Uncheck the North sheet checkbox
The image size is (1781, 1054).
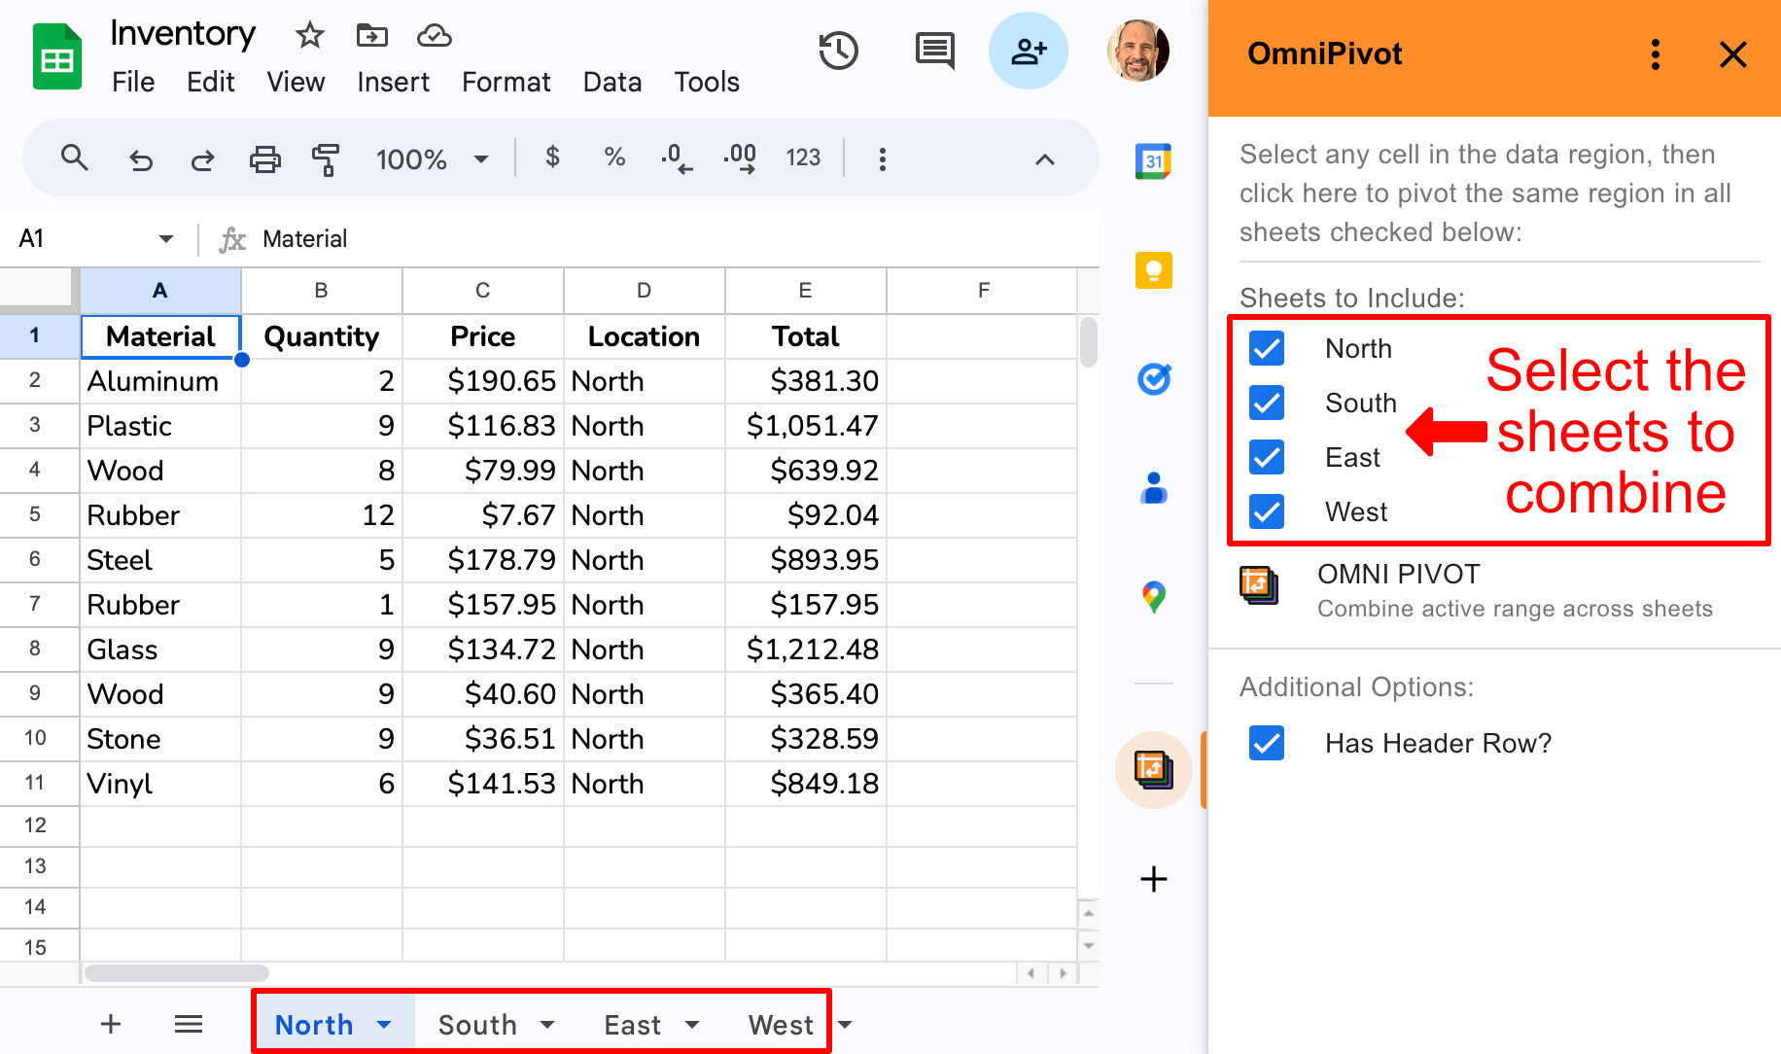(x=1267, y=348)
